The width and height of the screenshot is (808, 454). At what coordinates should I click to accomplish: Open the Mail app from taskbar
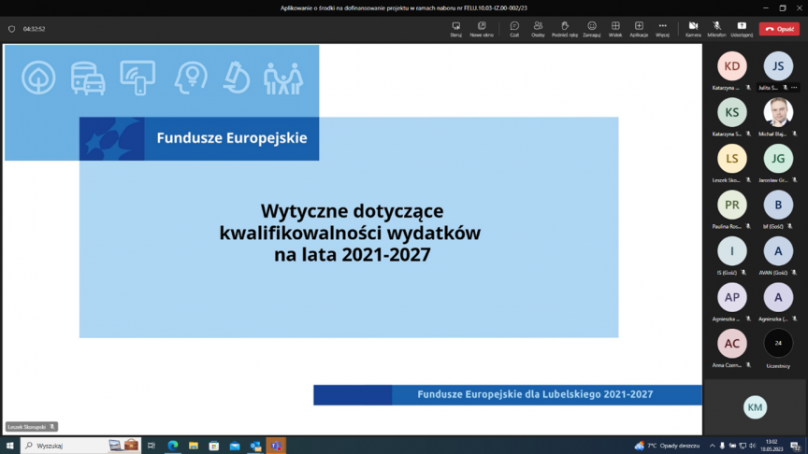235,446
